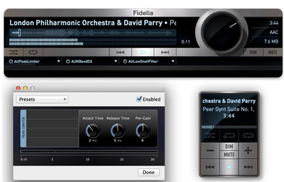Toggle shuffle in mini player
Viewport: 284px width, 182px height.
[210, 135]
